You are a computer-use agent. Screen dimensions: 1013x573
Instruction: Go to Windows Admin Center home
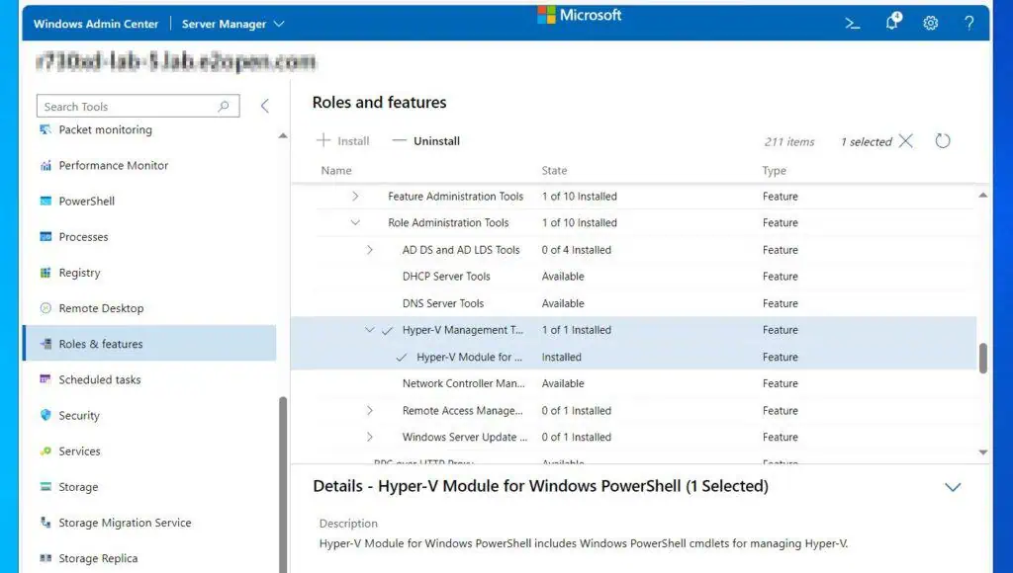click(96, 24)
